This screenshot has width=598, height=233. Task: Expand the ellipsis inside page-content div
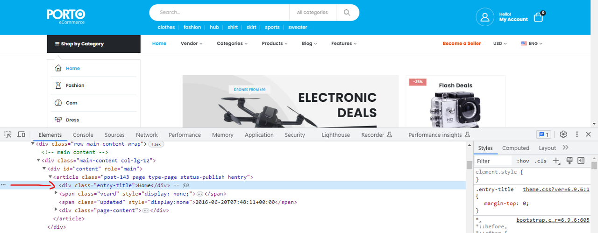pyautogui.click(x=147, y=211)
